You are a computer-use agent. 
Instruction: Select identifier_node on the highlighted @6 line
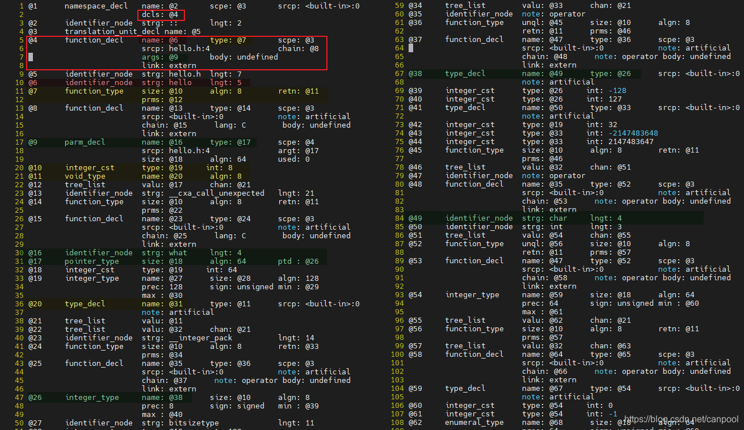(x=99, y=82)
